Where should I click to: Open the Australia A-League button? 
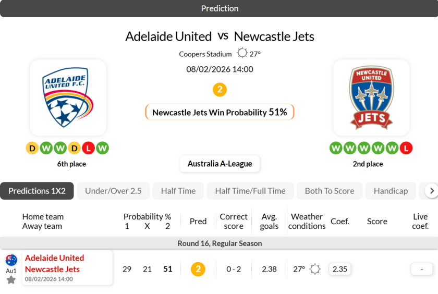pyautogui.click(x=220, y=164)
